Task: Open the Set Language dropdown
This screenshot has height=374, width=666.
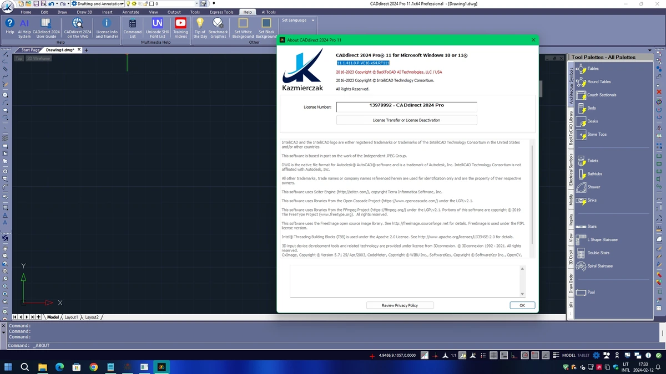Action: click(298, 20)
